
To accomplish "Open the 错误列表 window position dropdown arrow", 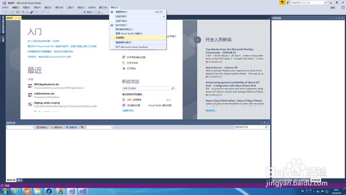I will pos(262,123).
